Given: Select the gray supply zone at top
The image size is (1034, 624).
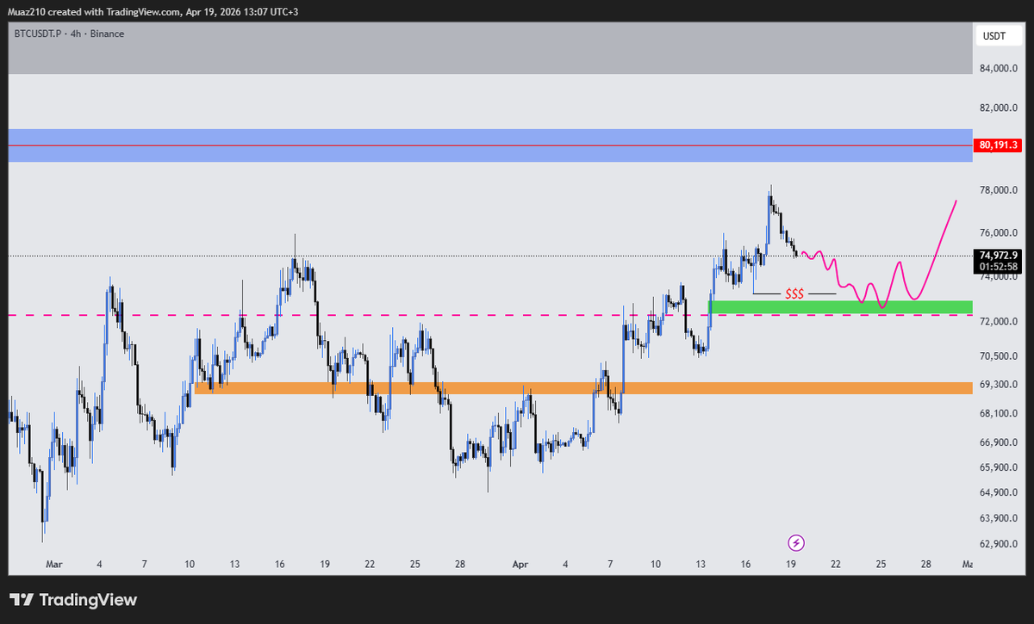Looking at the screenshot, I should [x=490, y=48].
